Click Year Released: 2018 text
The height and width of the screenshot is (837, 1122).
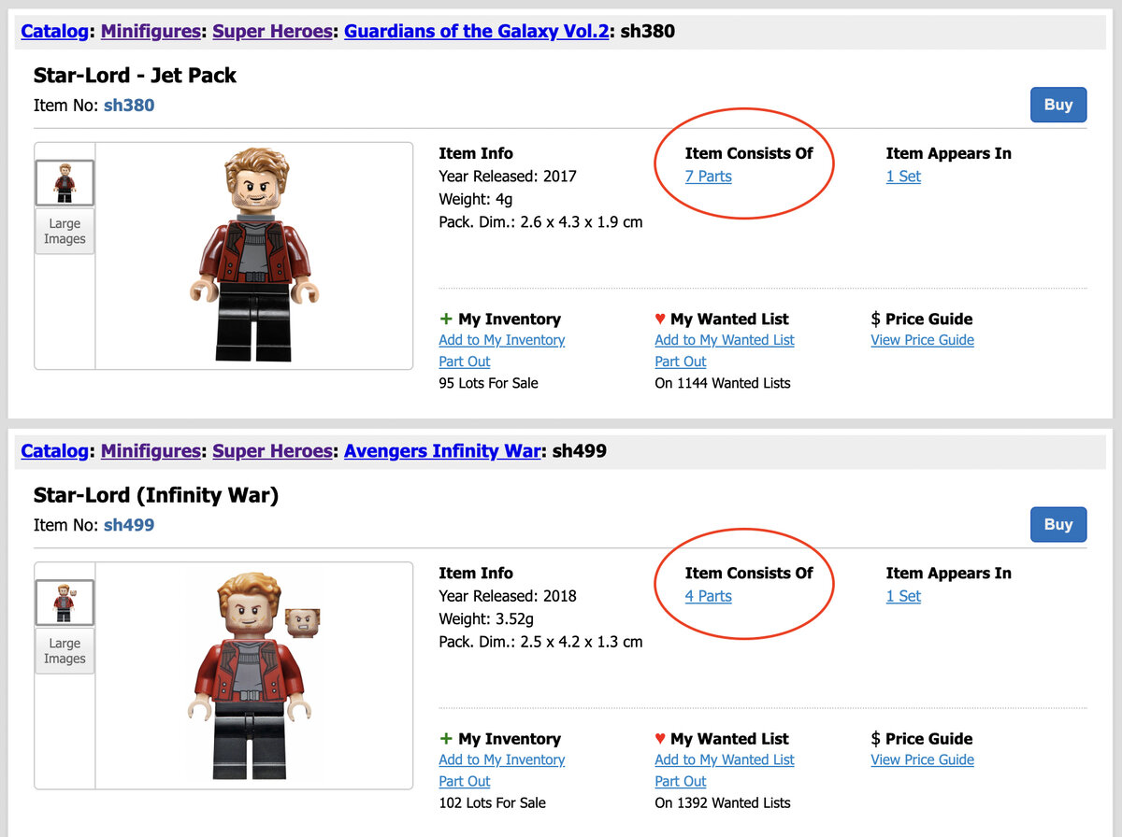pyautogui.click(x=508, y=596)
